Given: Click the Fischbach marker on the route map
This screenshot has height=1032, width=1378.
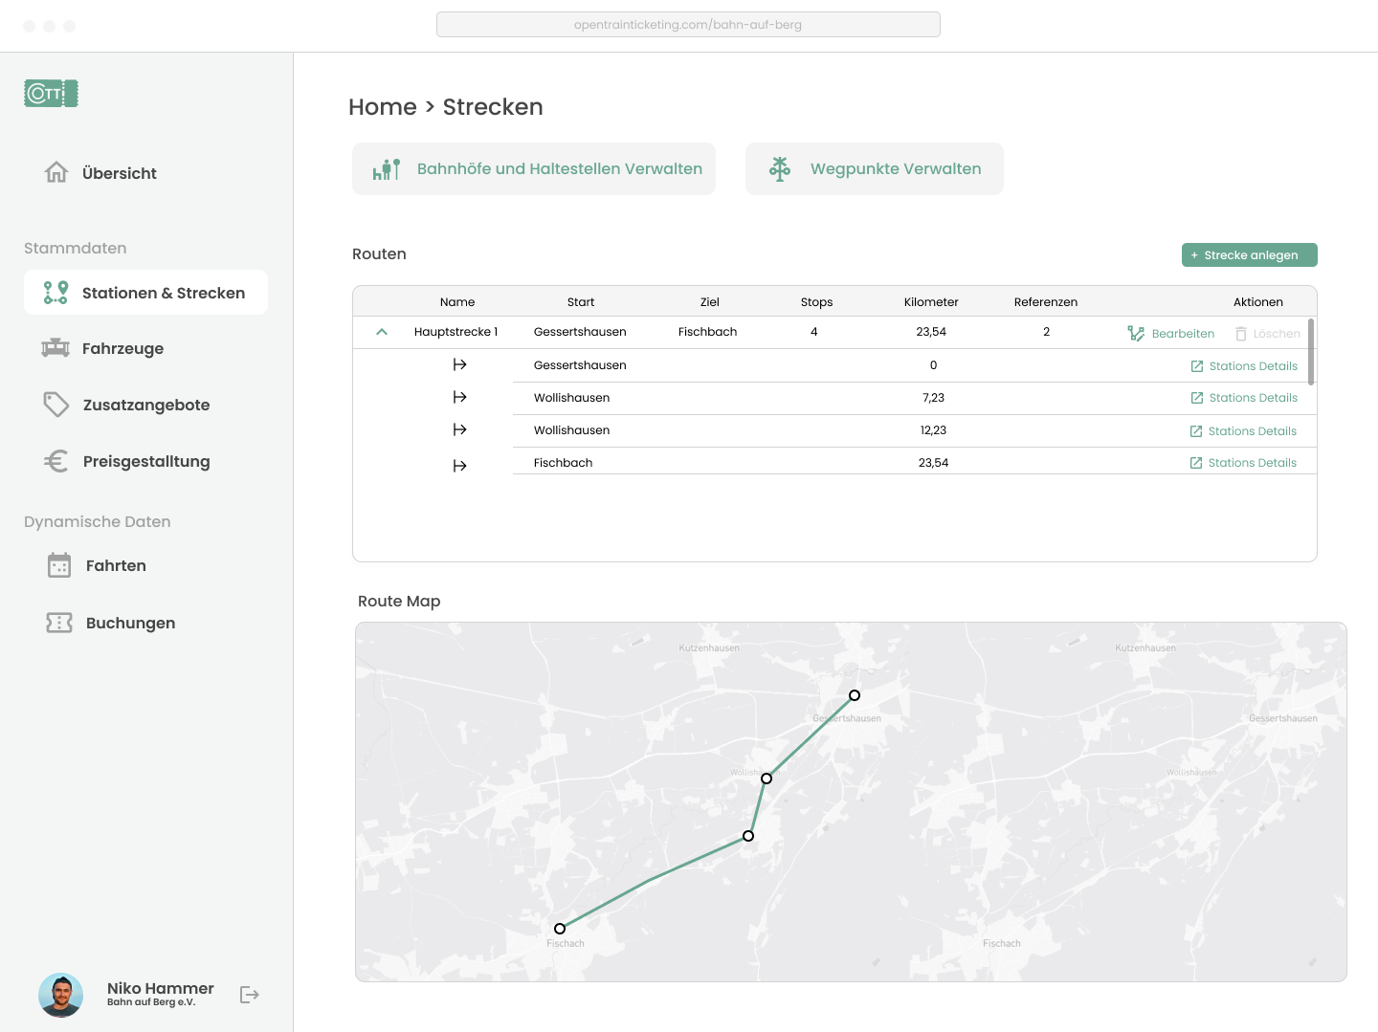Looking at the screenshot, I should (x=560, y=929).
